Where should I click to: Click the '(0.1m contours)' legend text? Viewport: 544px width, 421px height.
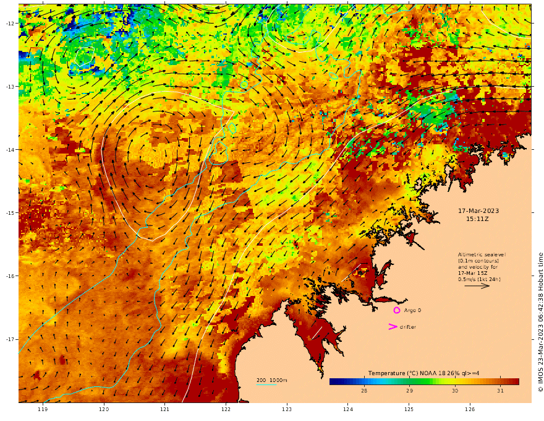pos(478,261)
